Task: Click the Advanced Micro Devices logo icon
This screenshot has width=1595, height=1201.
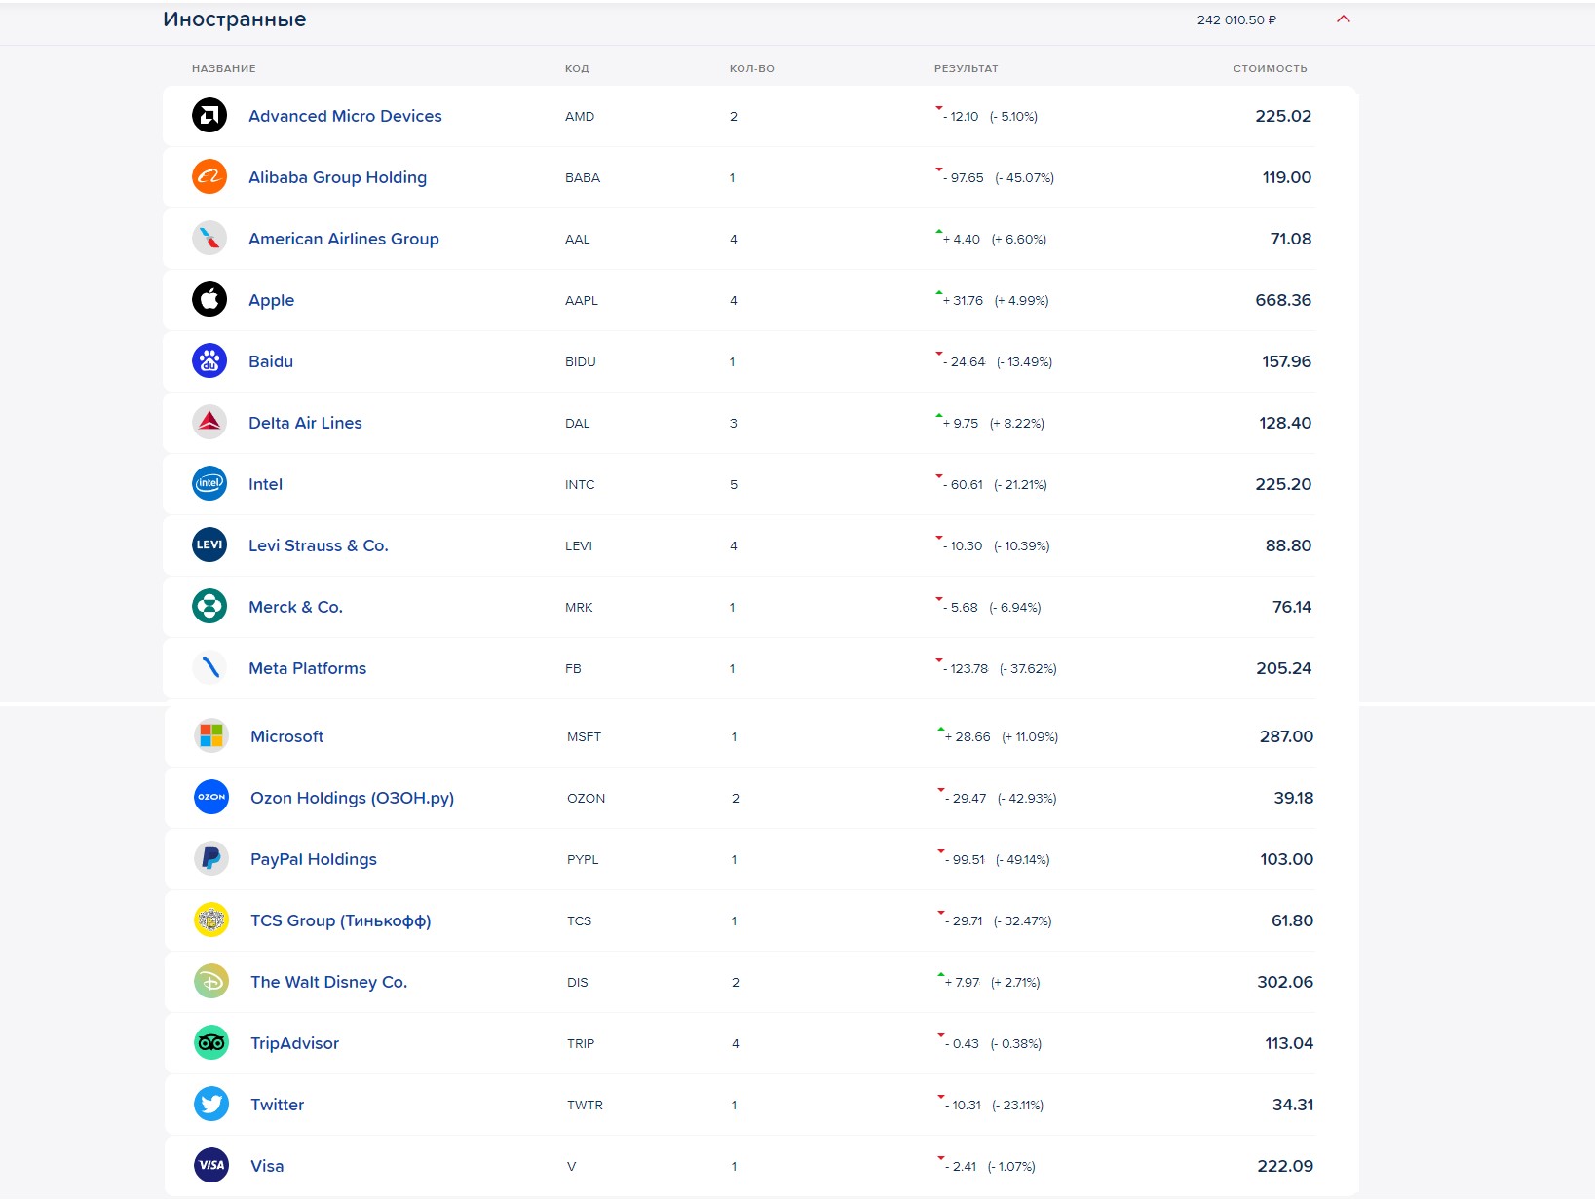Action: pyautogui.click(x=209, y=116)
